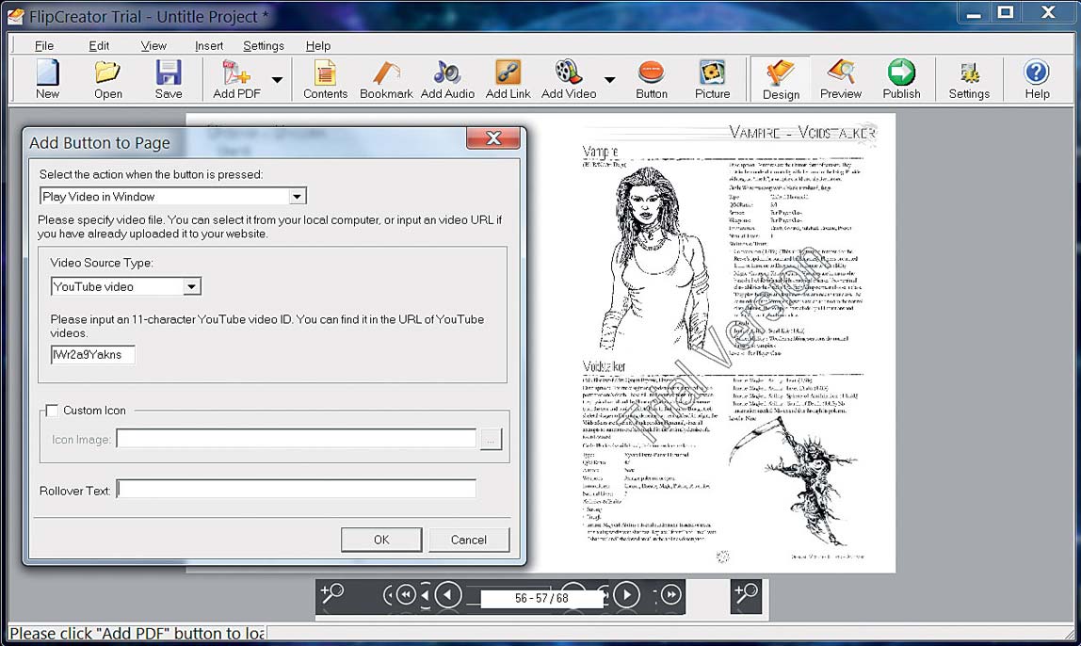
Task: Click the Add Video film reel icon
Action: 569,79
